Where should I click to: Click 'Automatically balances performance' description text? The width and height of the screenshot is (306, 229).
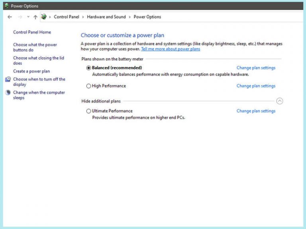pos(171,74)
